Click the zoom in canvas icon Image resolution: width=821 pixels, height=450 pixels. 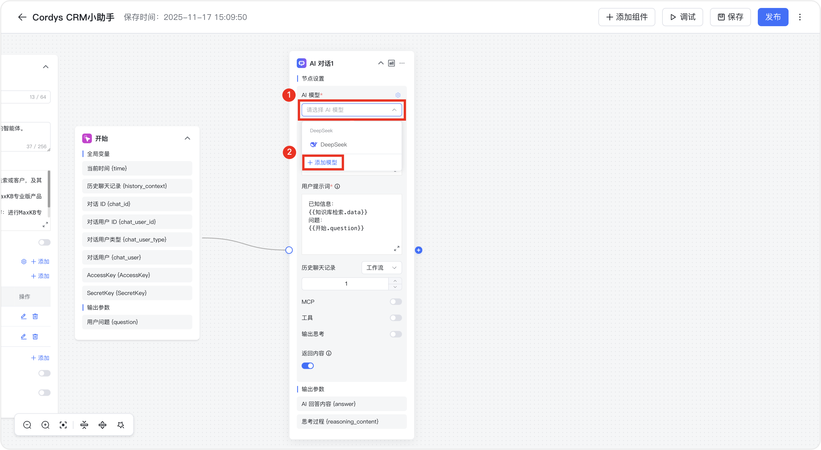click(x=45, y=425)
